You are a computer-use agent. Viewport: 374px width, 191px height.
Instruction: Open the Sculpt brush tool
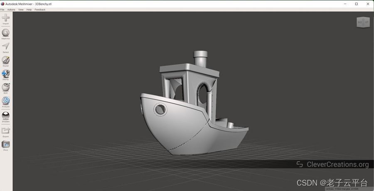click(6, 60)
